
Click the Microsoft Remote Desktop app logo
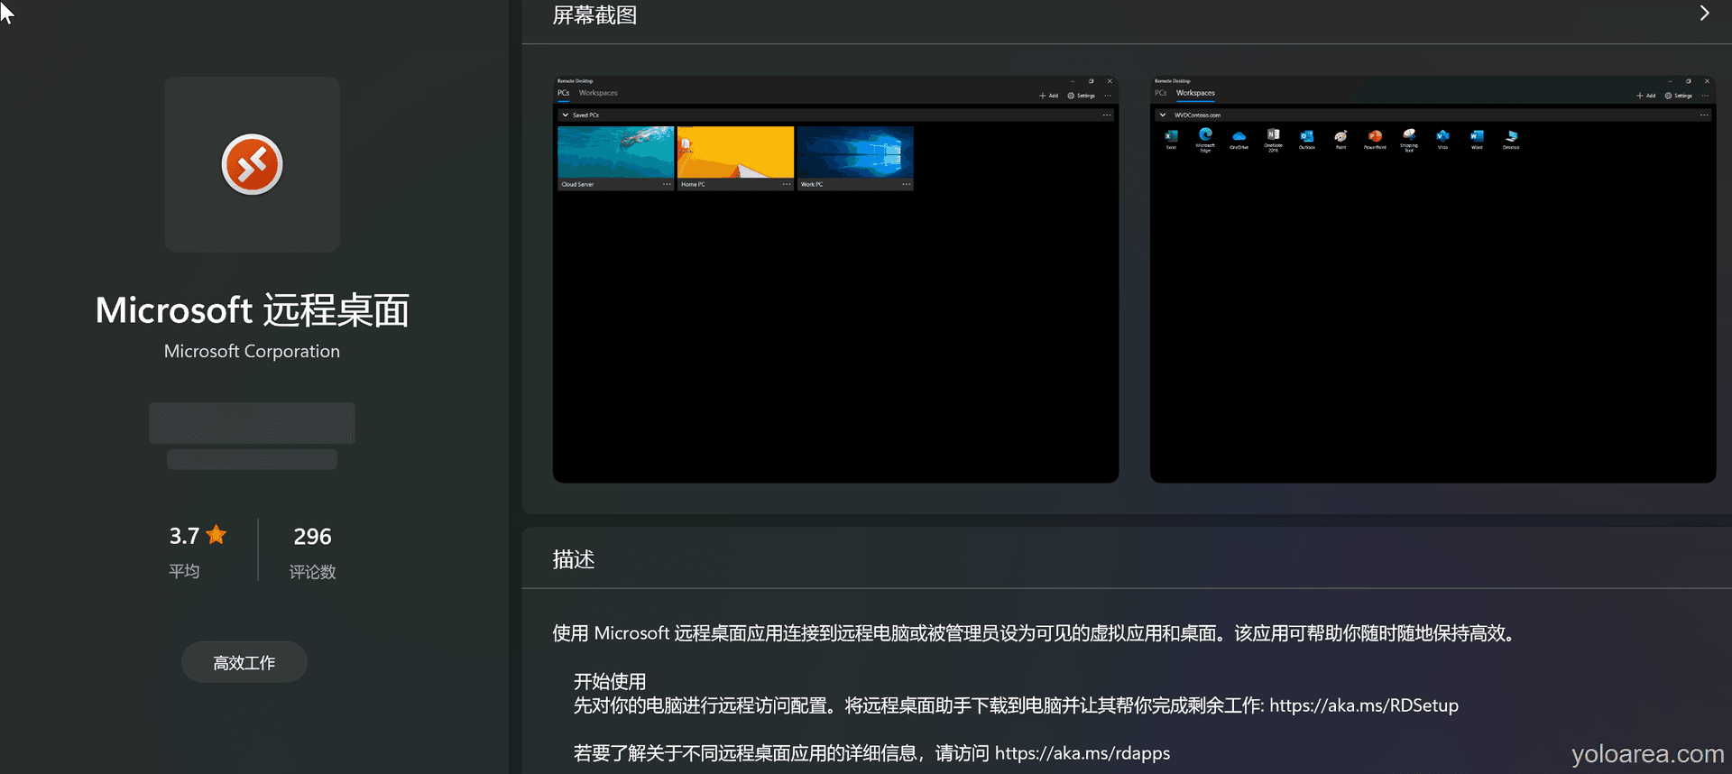[252, 164]
